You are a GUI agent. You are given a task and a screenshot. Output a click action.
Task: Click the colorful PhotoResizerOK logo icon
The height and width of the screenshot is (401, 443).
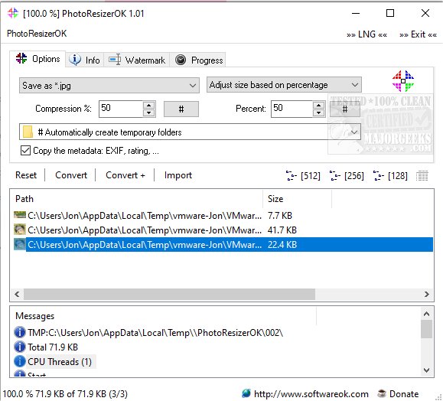[403, 81]
